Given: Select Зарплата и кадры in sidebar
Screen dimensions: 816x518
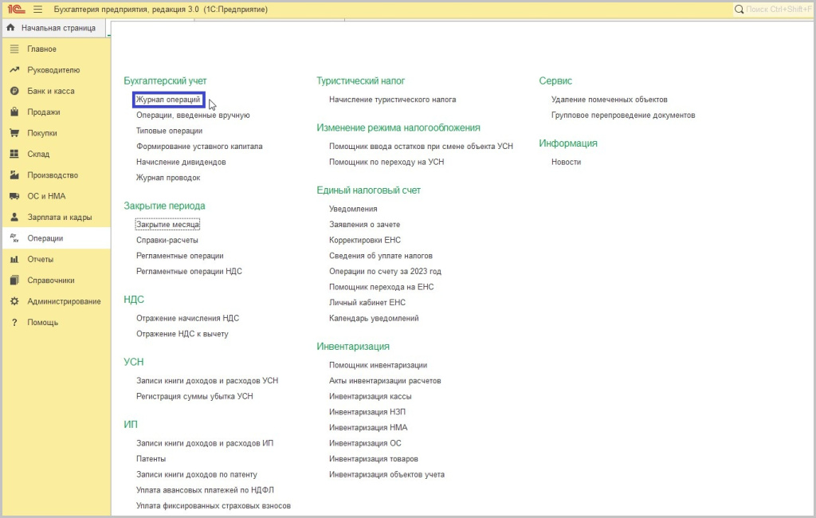Looking at the screenshot, I should 59,217.
